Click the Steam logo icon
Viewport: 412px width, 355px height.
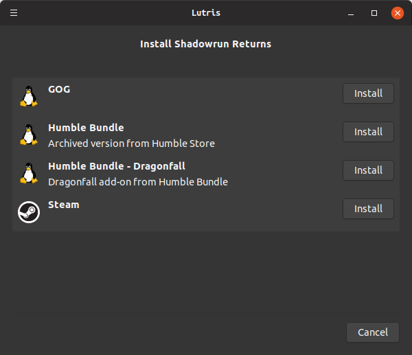[x=29, y=212]
